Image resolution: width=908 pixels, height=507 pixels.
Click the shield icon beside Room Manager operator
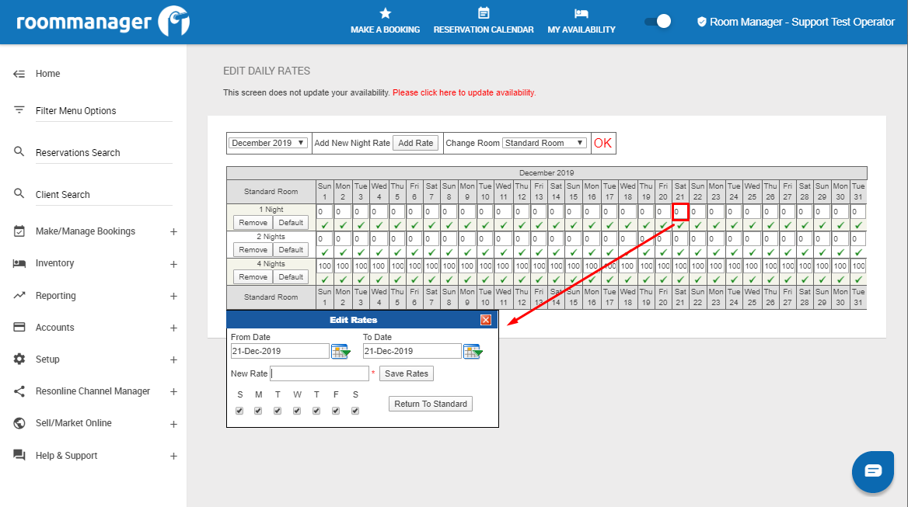click(701, 22)
